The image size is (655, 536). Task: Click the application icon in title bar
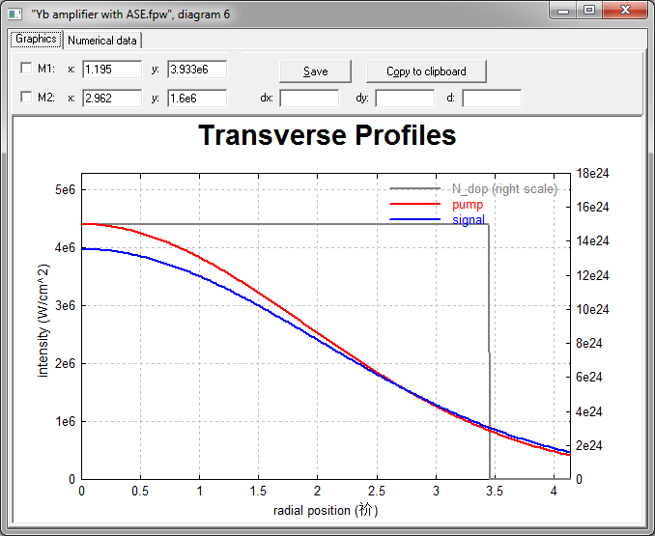[x=14, y=14]
